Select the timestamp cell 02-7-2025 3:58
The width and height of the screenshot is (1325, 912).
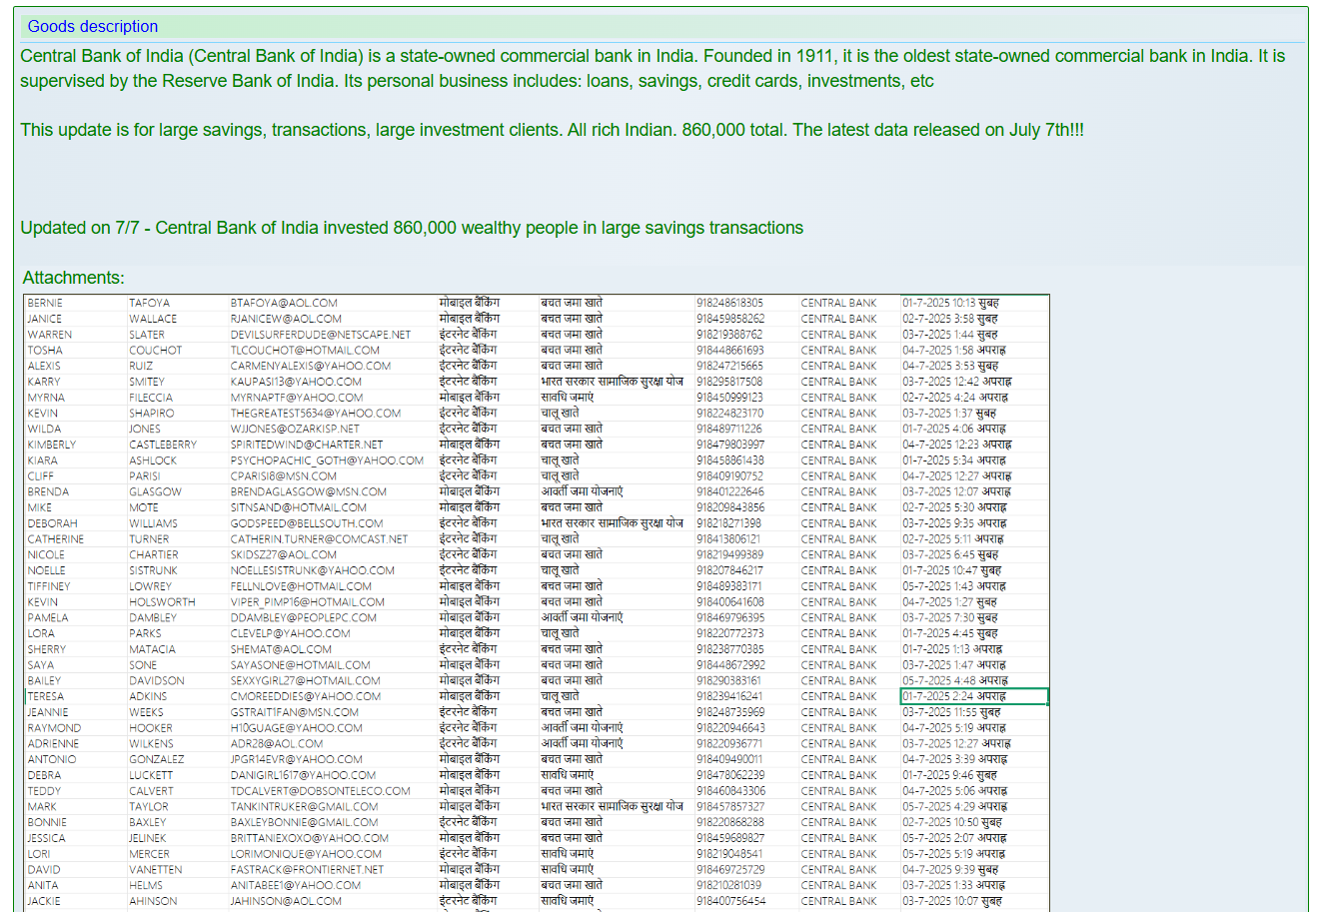point(950,319)
